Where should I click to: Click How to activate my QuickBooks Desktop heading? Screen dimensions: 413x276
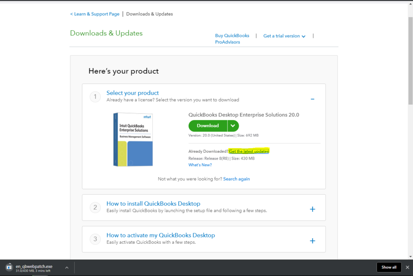click(161, 235)
